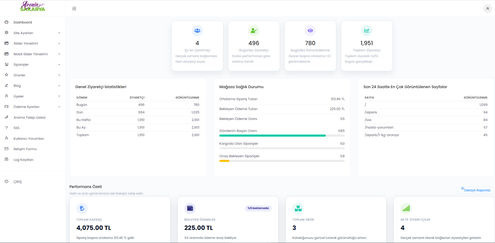Expand the Site Ayarları menu chevron
Viewport: 495px width, 243px height.
(x=59, y=33)
